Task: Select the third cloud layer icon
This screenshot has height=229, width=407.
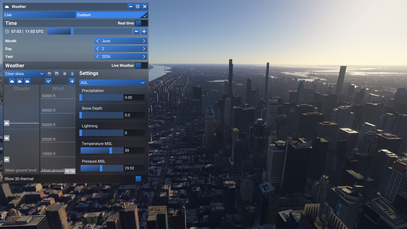Action: 27,81
